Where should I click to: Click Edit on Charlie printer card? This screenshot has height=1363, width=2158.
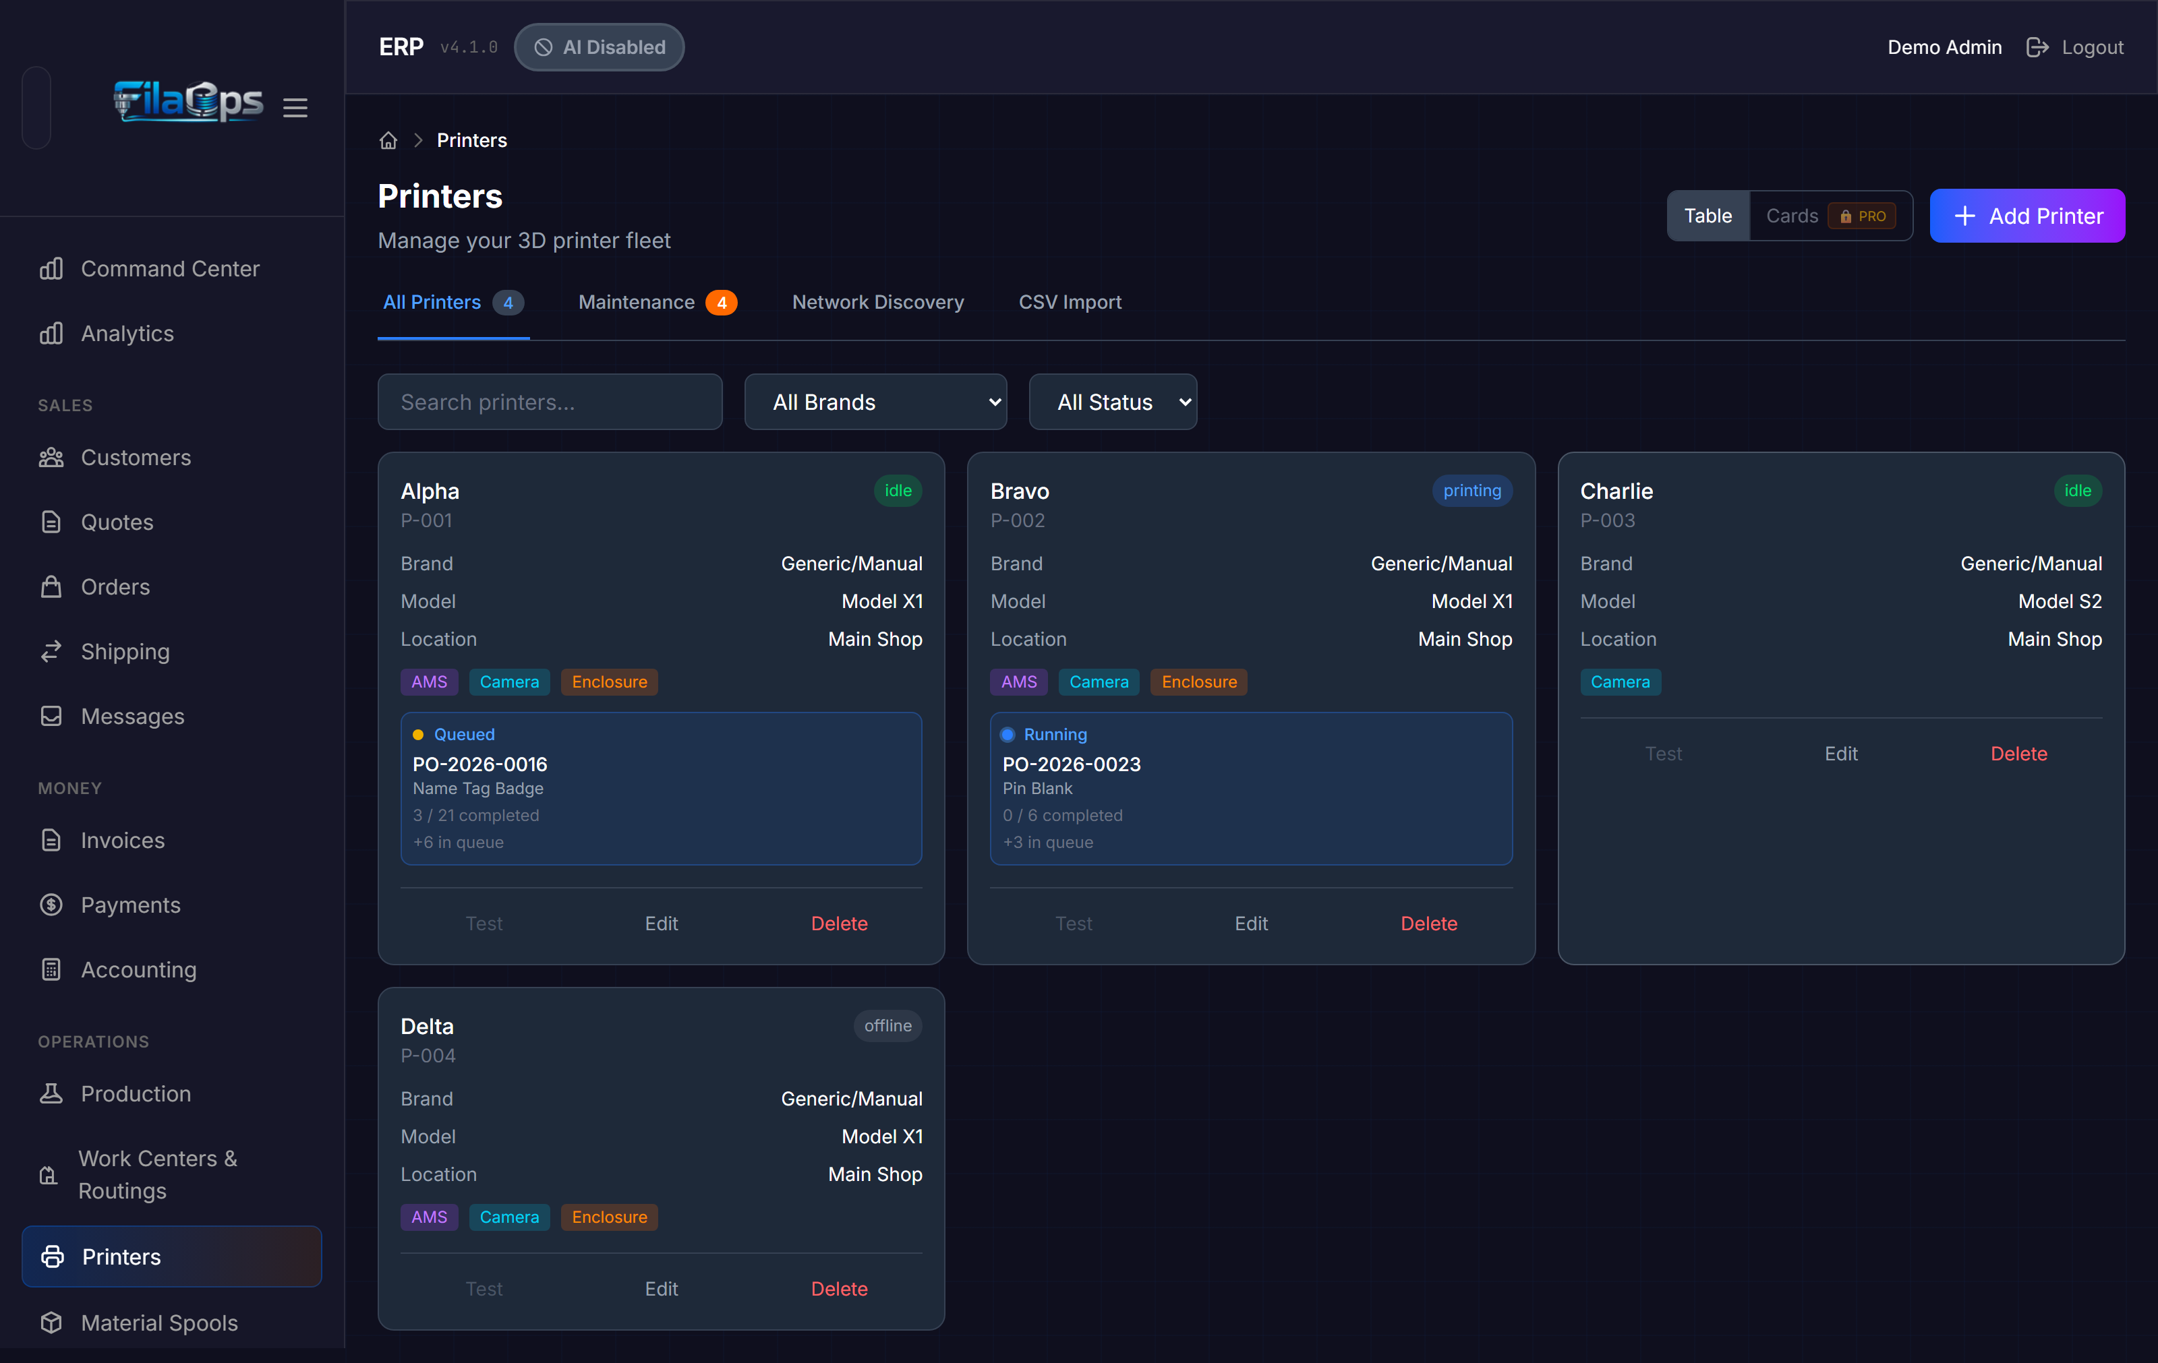click(x=1841, y=754)
